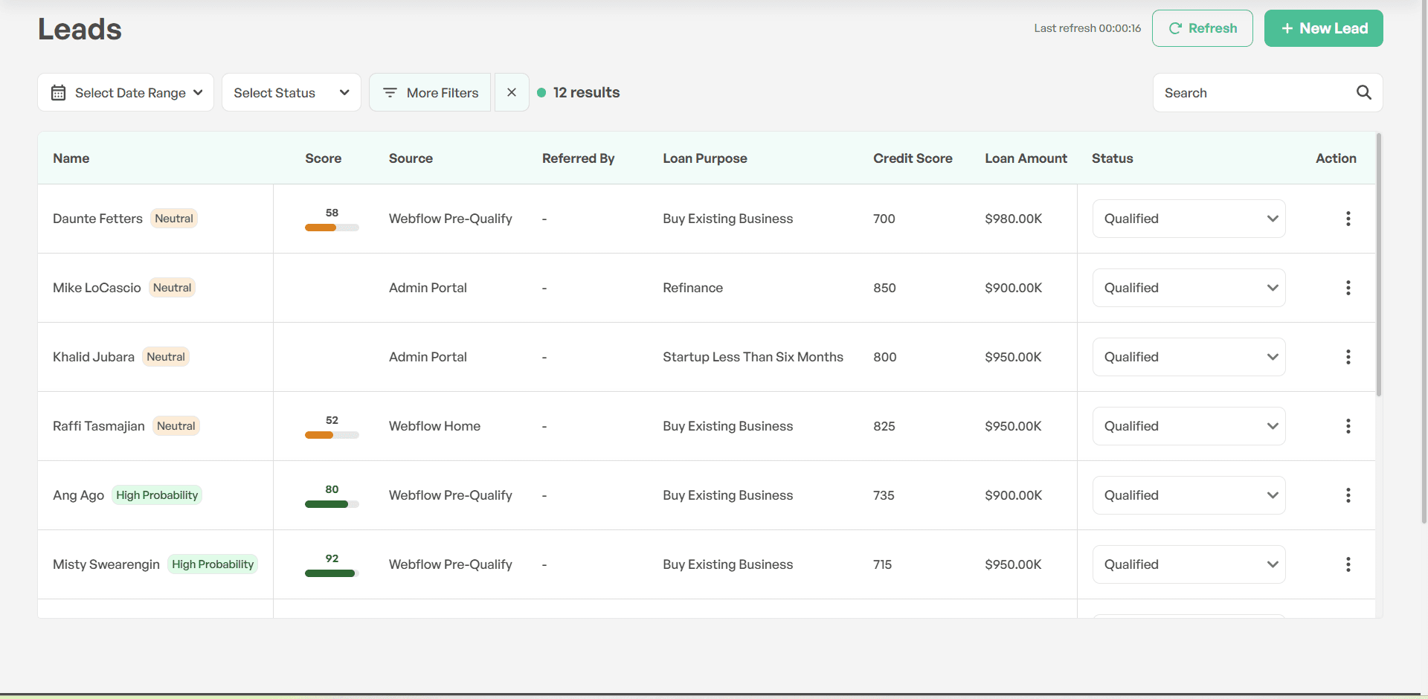
Task: Click Raffi Tasmajian score bar showing 52
Action: [332, 435]
